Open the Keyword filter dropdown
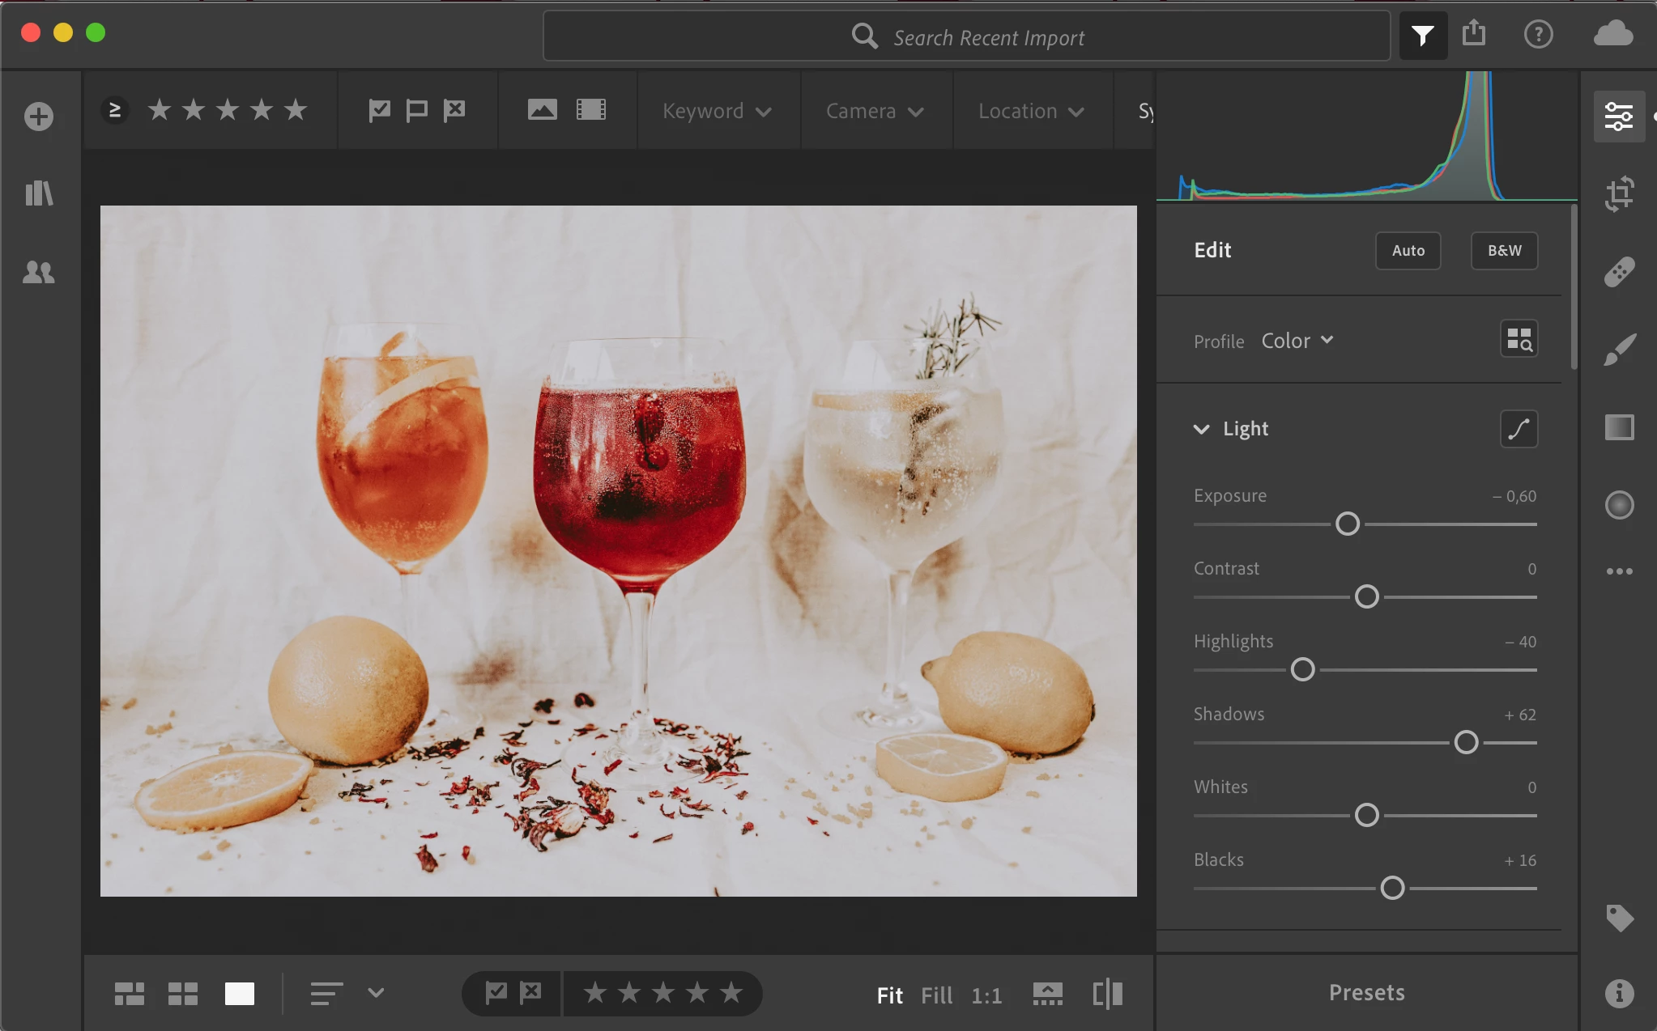 click(716, 111)
